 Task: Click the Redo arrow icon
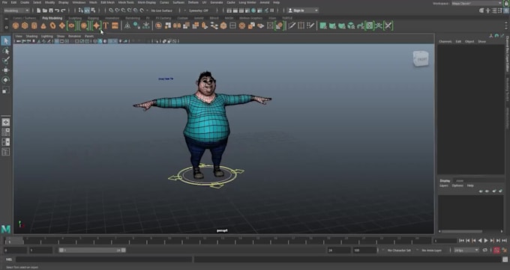64,10
